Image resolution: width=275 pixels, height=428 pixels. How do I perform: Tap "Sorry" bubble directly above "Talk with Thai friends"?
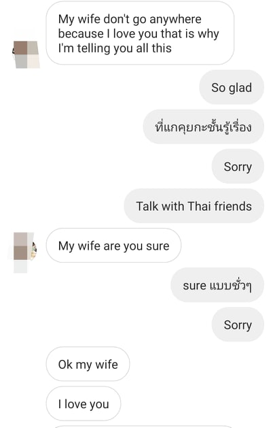pos(238,166)
